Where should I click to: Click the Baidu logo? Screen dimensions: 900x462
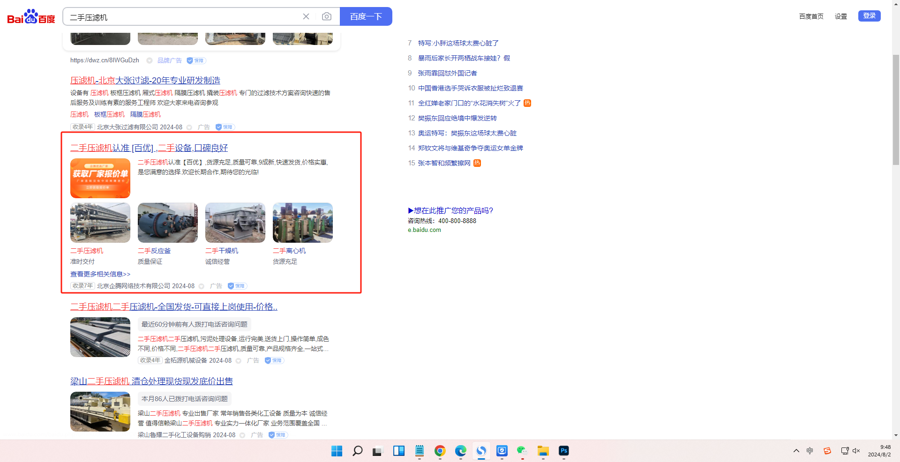pos(31,17)
